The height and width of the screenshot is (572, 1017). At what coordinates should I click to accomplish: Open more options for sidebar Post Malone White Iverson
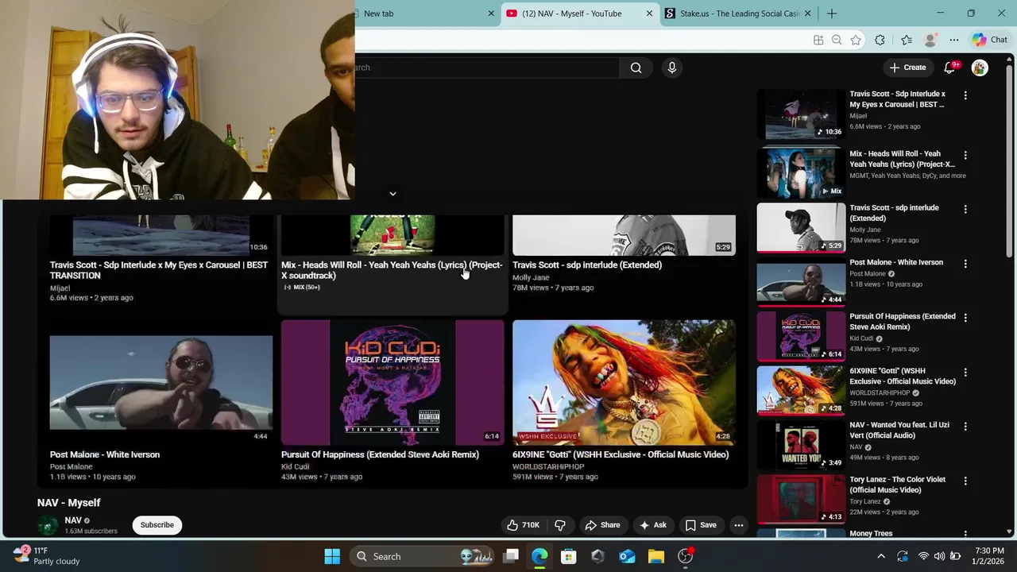point(965,263)
